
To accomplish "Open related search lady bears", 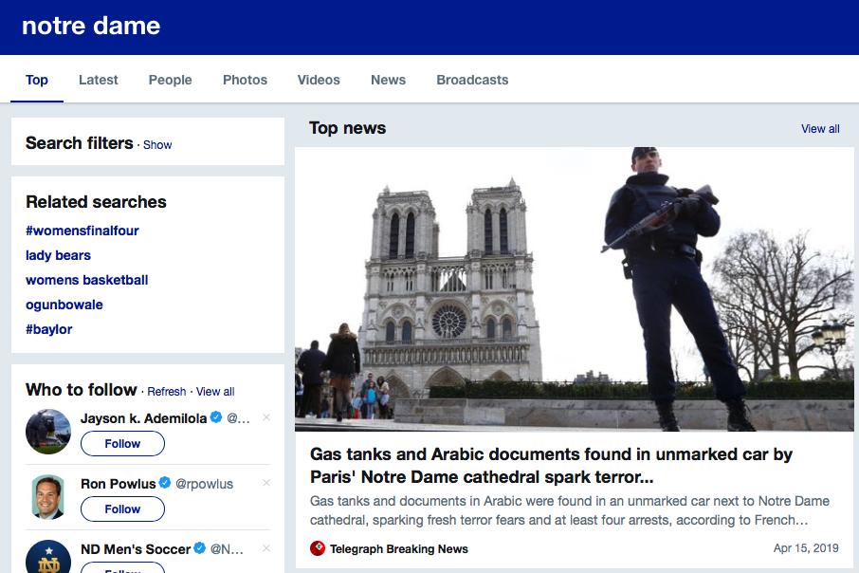I will (x=58, y=255).
